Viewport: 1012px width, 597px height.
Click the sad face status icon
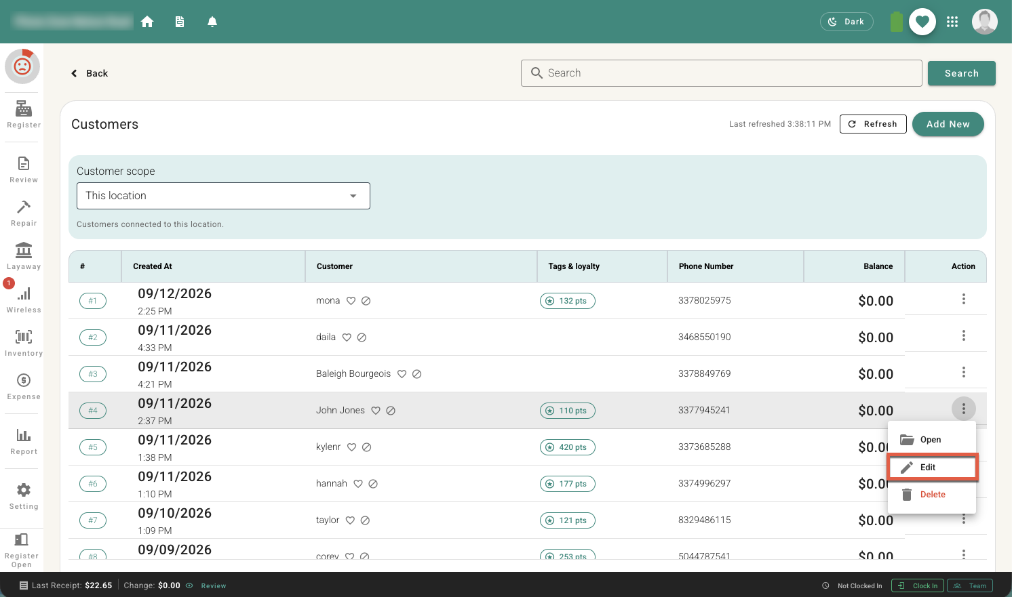(x=22, y=66)
